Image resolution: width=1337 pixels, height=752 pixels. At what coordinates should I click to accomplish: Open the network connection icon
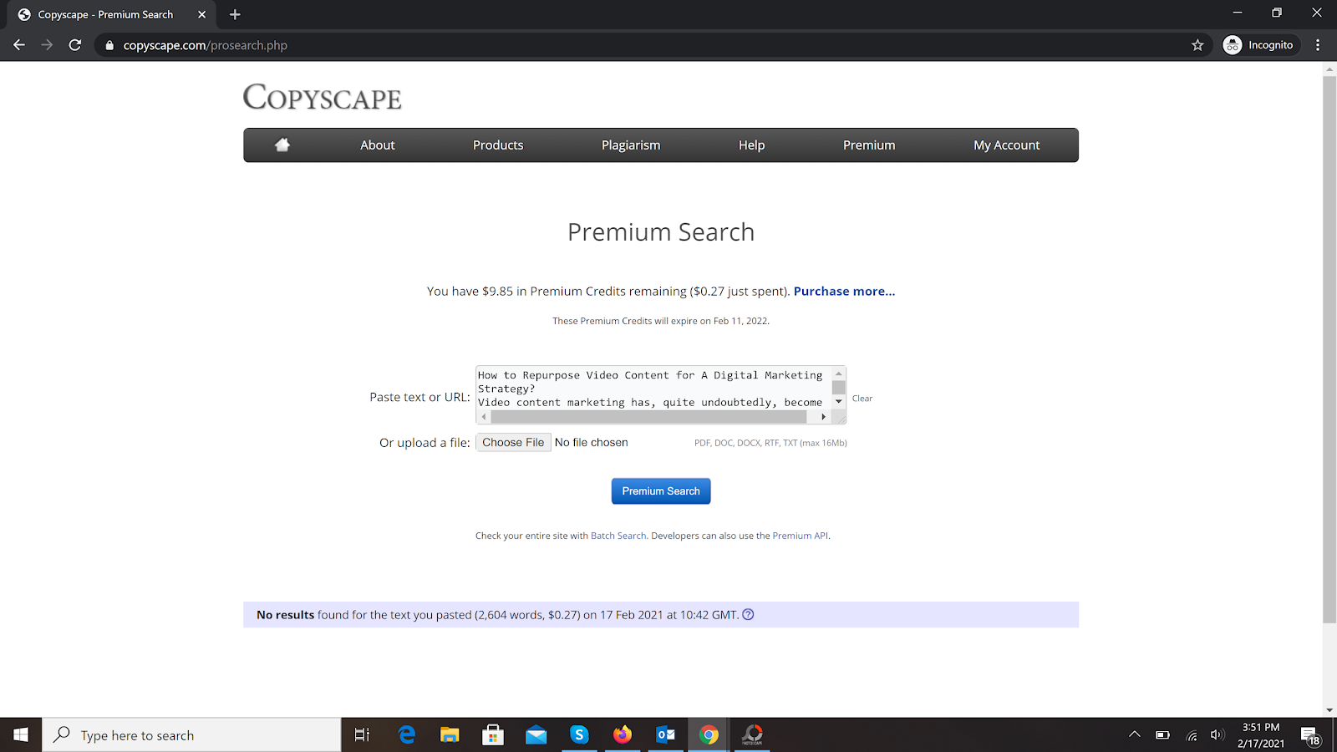[1192, 735]
